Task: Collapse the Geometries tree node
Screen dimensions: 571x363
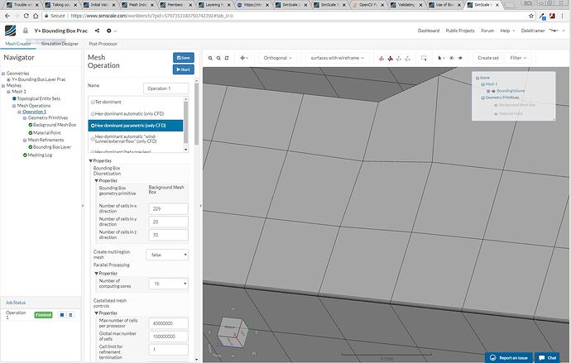Action: pyautogui.click(x=3, y=74)
